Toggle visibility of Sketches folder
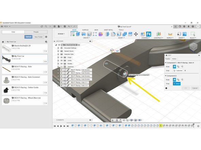Viewport: 201px width, 150px height. click(62, 67)
